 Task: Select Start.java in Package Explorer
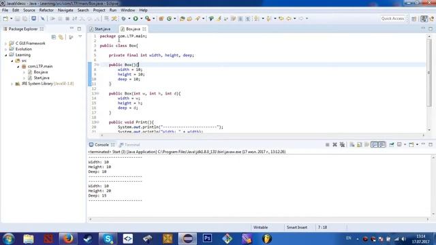pos(42,78)
